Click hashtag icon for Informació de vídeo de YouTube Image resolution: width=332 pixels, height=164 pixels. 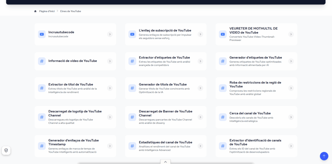pos(42,61)
